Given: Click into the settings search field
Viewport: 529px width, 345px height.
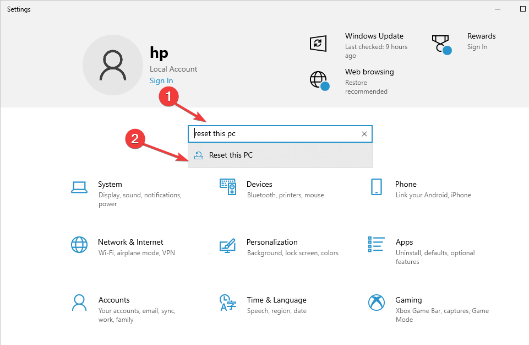Looking at the screenshot, I should click(x=280, y=134).
